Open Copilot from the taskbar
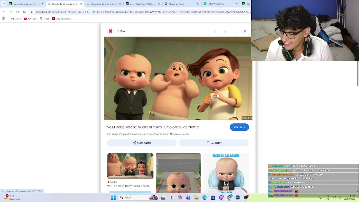Viewport: 359px width, 202px height. 180,198
